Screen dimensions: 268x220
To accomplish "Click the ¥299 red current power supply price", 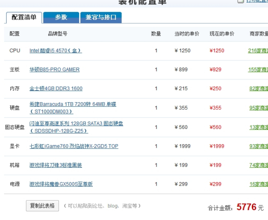I will click(x=215, y=184).
